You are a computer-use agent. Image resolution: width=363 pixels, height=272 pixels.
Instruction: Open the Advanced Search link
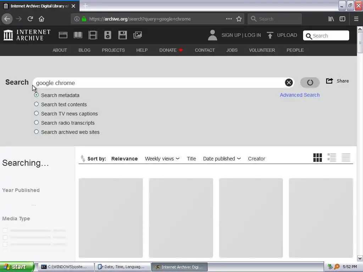[300, 95]
